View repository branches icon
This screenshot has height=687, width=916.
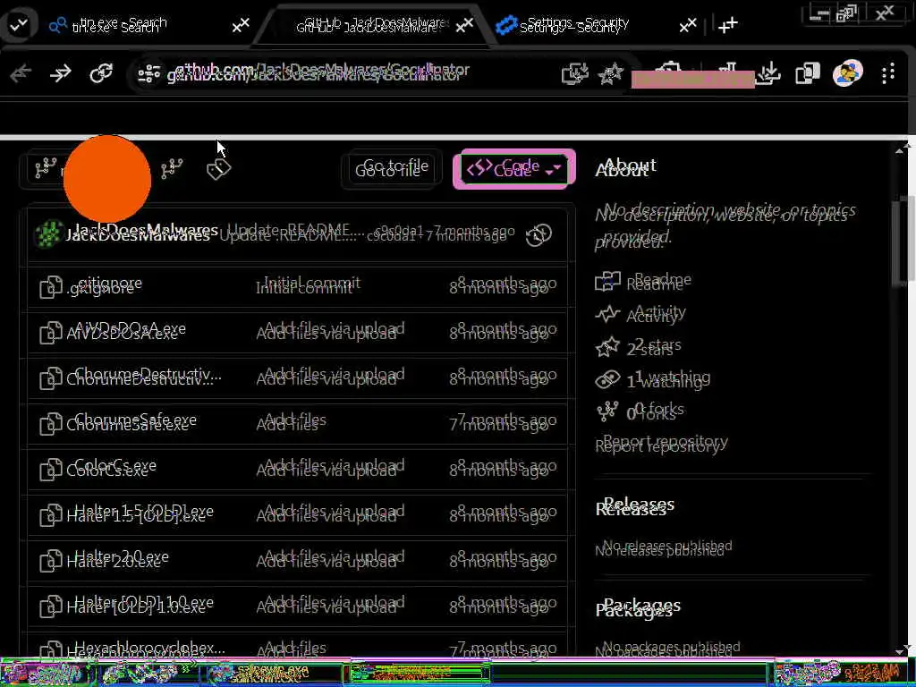[172, 169]
